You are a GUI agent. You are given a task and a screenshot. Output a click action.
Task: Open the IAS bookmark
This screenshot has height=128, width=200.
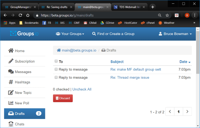[x=60, y=23]
